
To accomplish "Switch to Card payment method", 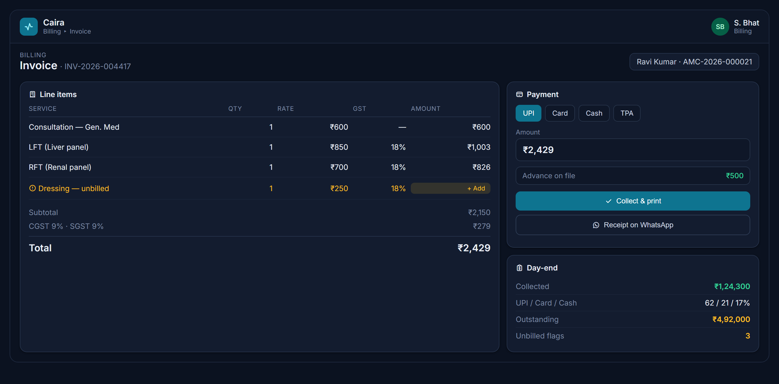I will [x=560, y=113].
